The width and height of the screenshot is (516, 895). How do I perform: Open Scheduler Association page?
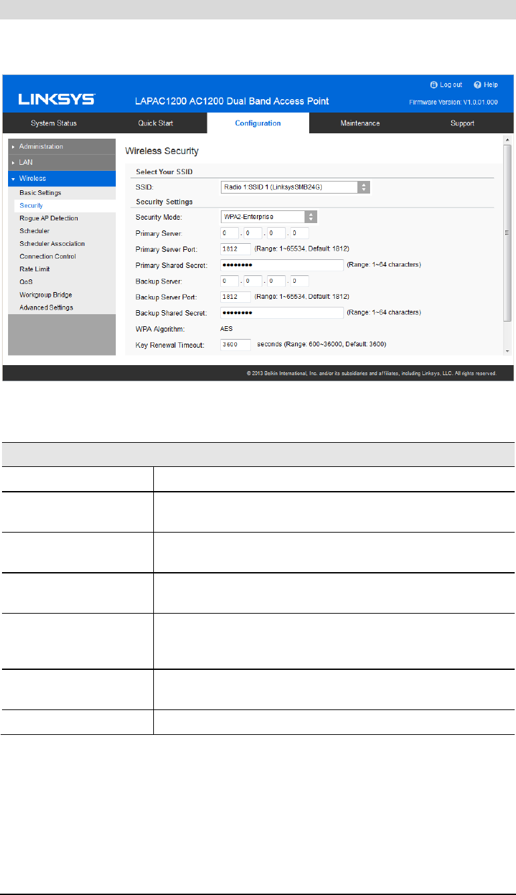(52, 244)
